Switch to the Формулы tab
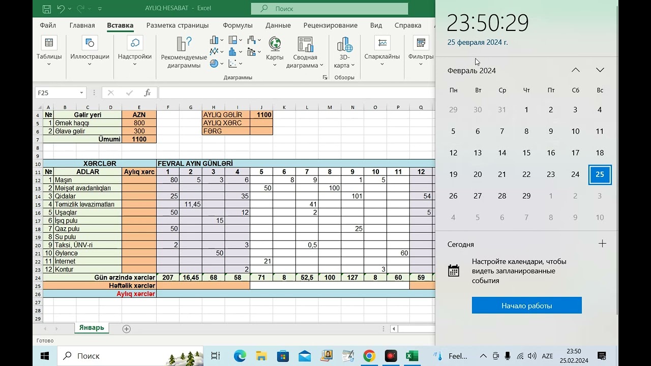Screen dimensions: 651x366 coord(238,25)
